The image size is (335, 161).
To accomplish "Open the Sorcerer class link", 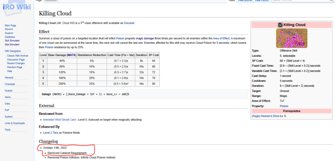I will pos(128,23).
